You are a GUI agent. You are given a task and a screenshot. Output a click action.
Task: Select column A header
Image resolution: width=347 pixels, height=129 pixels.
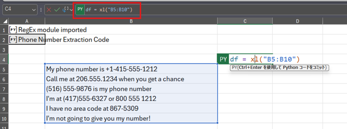[x=27, y=21]
